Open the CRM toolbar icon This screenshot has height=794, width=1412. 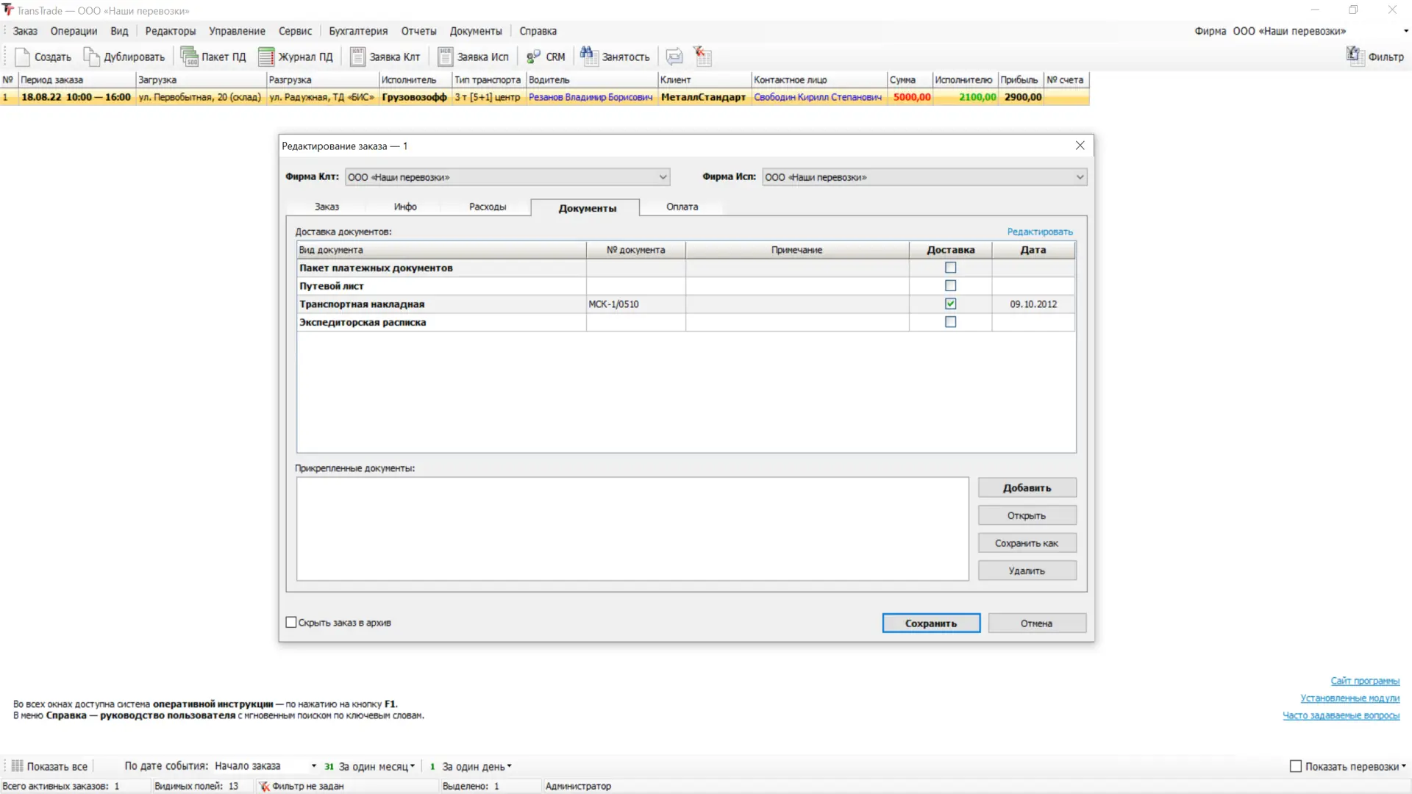(x=533, y=57)
